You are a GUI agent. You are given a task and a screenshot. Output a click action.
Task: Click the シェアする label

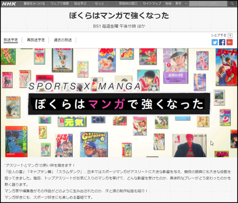point(218,35)
